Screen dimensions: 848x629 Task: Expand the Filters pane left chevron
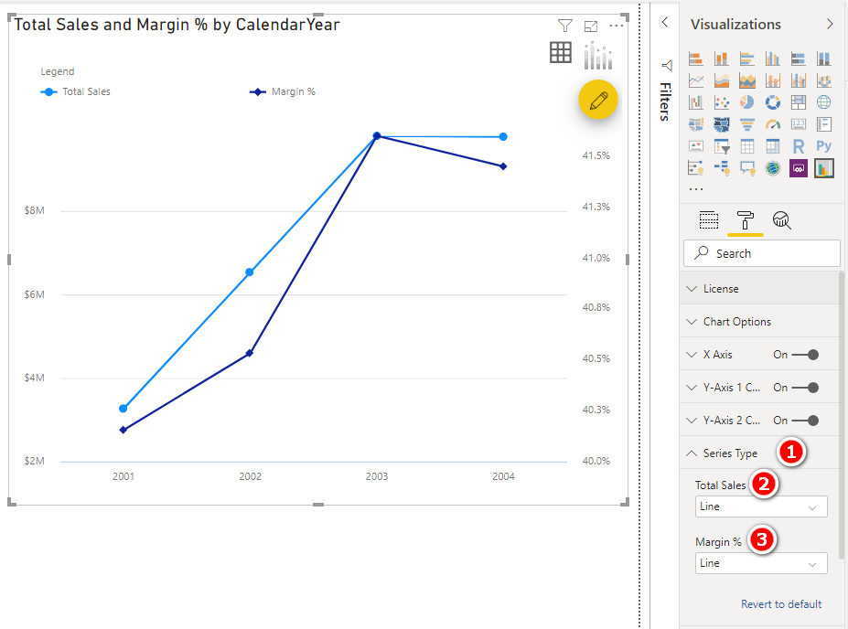[x=665, y=22]
